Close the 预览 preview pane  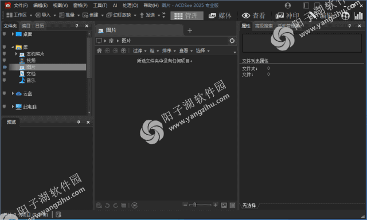(88, 122)
